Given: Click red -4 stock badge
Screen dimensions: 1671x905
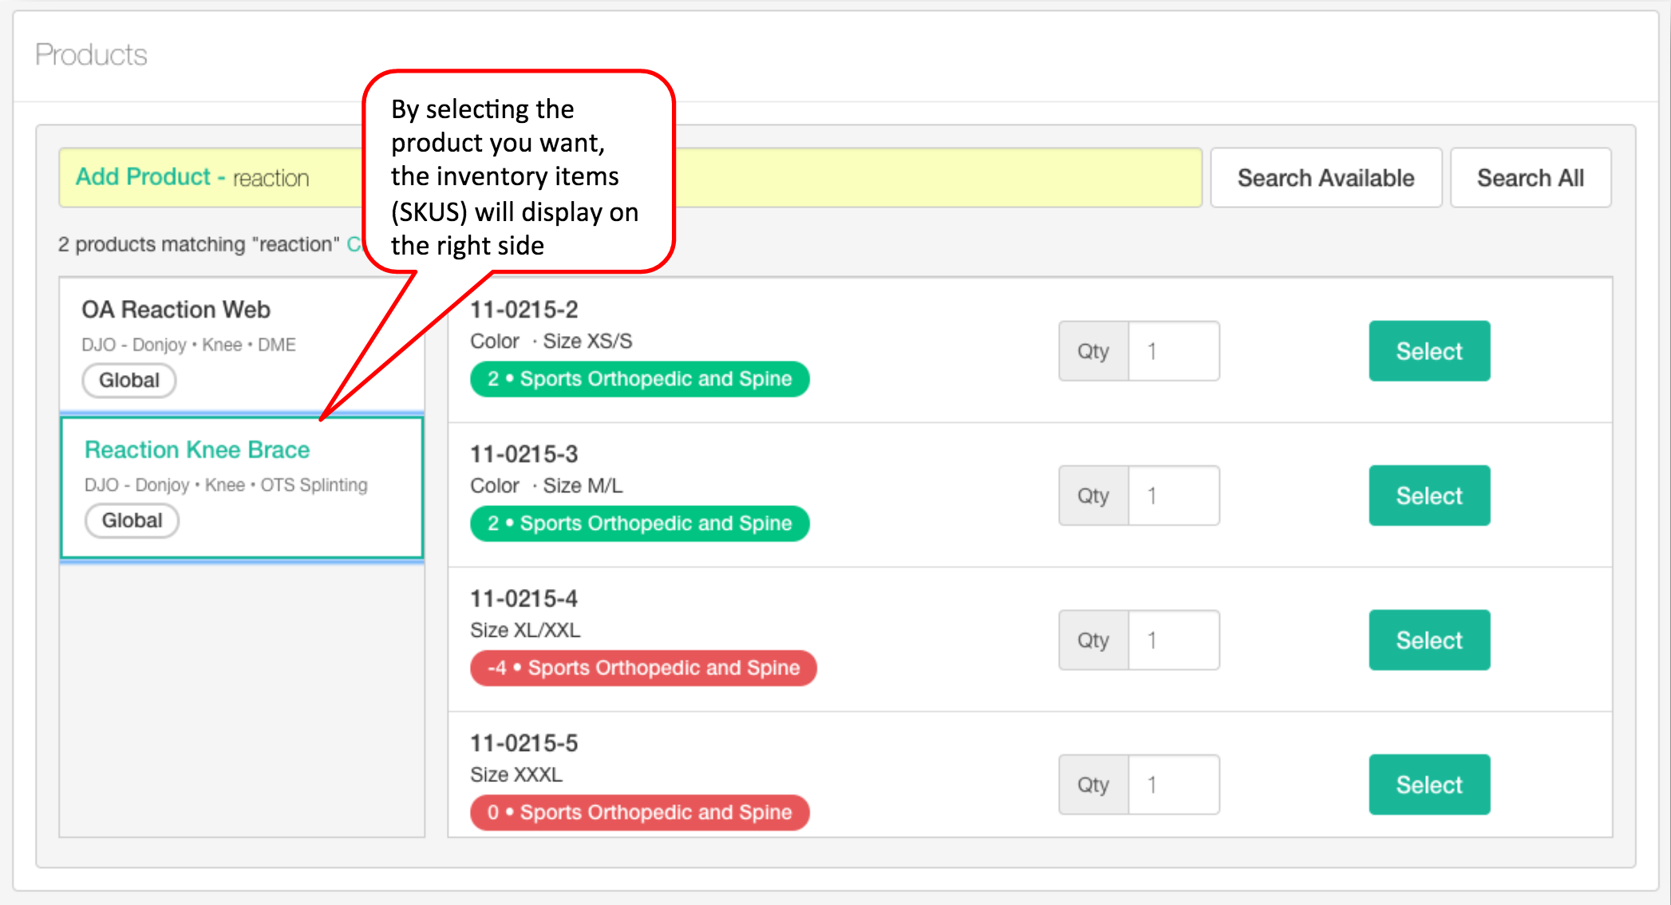Looking at the screenshot, I should 643,668.
